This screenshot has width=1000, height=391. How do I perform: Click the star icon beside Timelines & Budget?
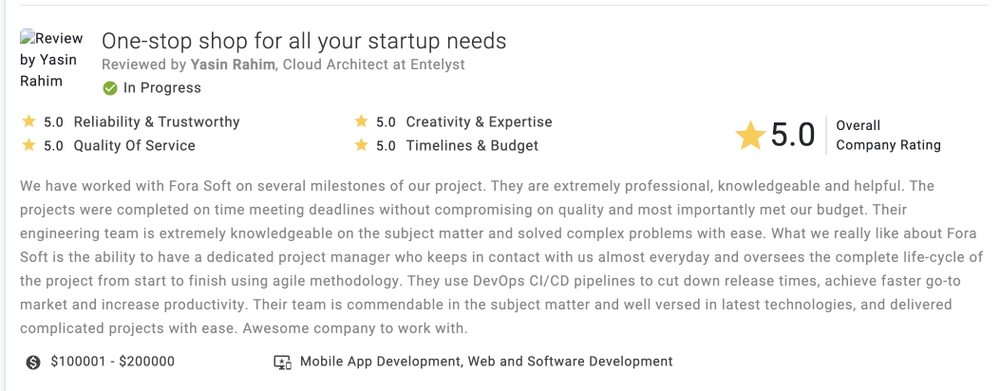click(362, 144)
